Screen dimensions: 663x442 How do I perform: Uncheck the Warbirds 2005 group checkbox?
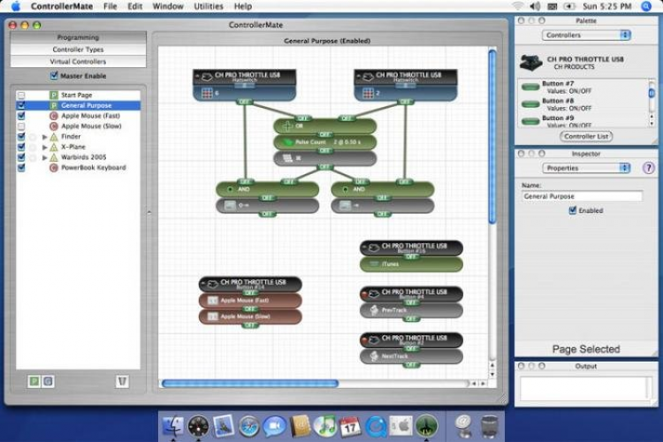[x=21, y=157]
